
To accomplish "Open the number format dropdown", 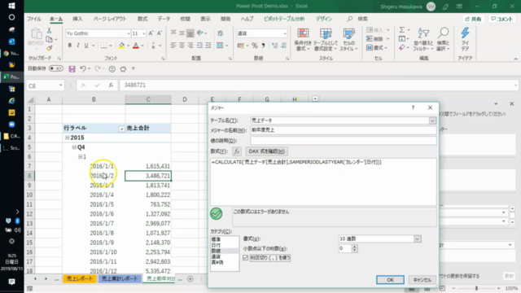I will click(285, 33).
